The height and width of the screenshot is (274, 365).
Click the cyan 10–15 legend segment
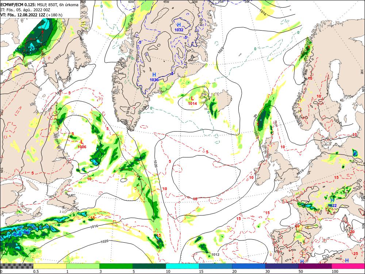click(182, 266)
